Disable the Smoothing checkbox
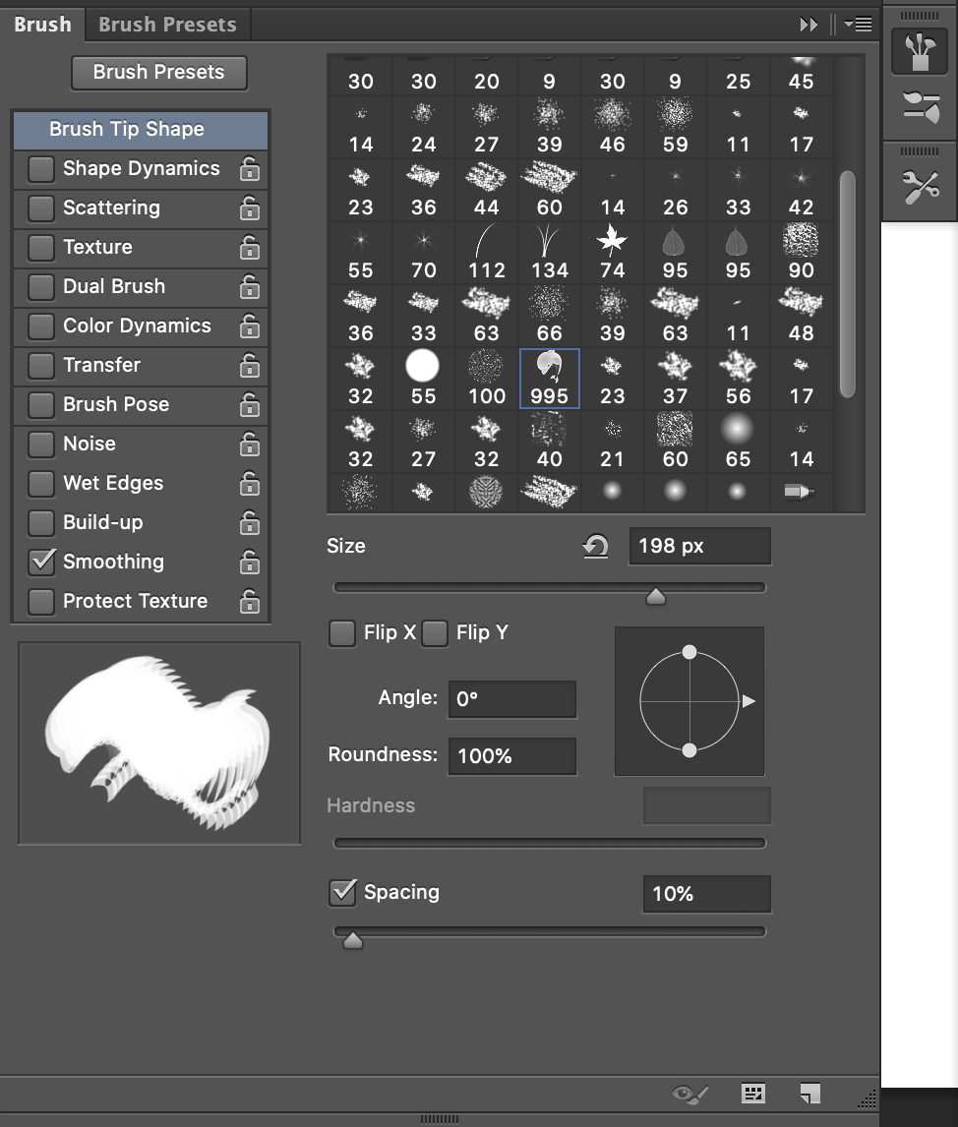Screen dimensions: 958x1127 [x=41, y=563]
